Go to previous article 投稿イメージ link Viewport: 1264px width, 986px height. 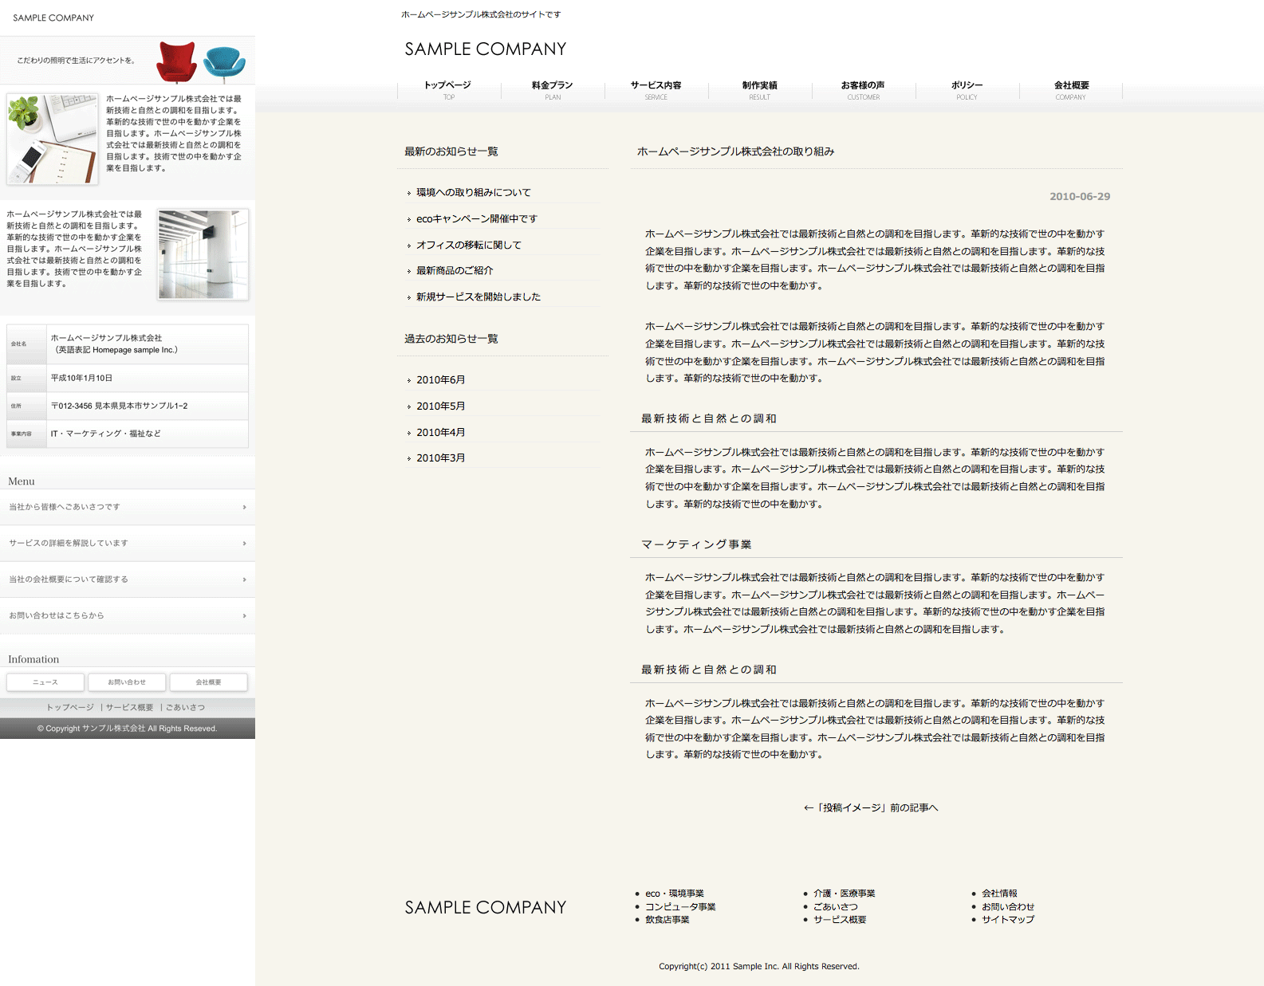coord(871,808)
